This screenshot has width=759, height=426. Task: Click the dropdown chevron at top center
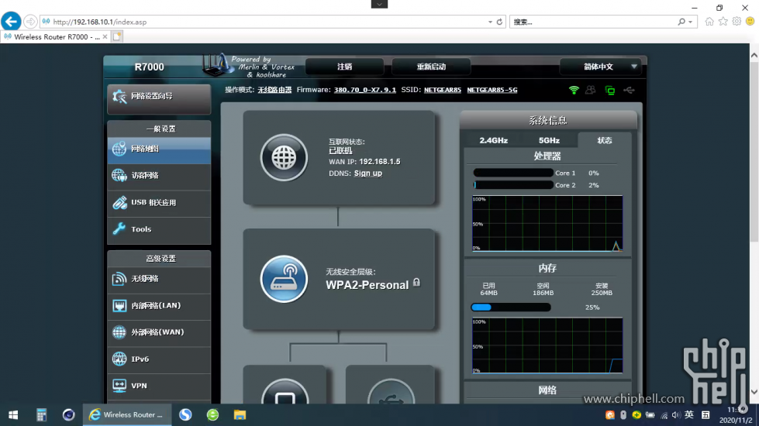click(380, 4)
